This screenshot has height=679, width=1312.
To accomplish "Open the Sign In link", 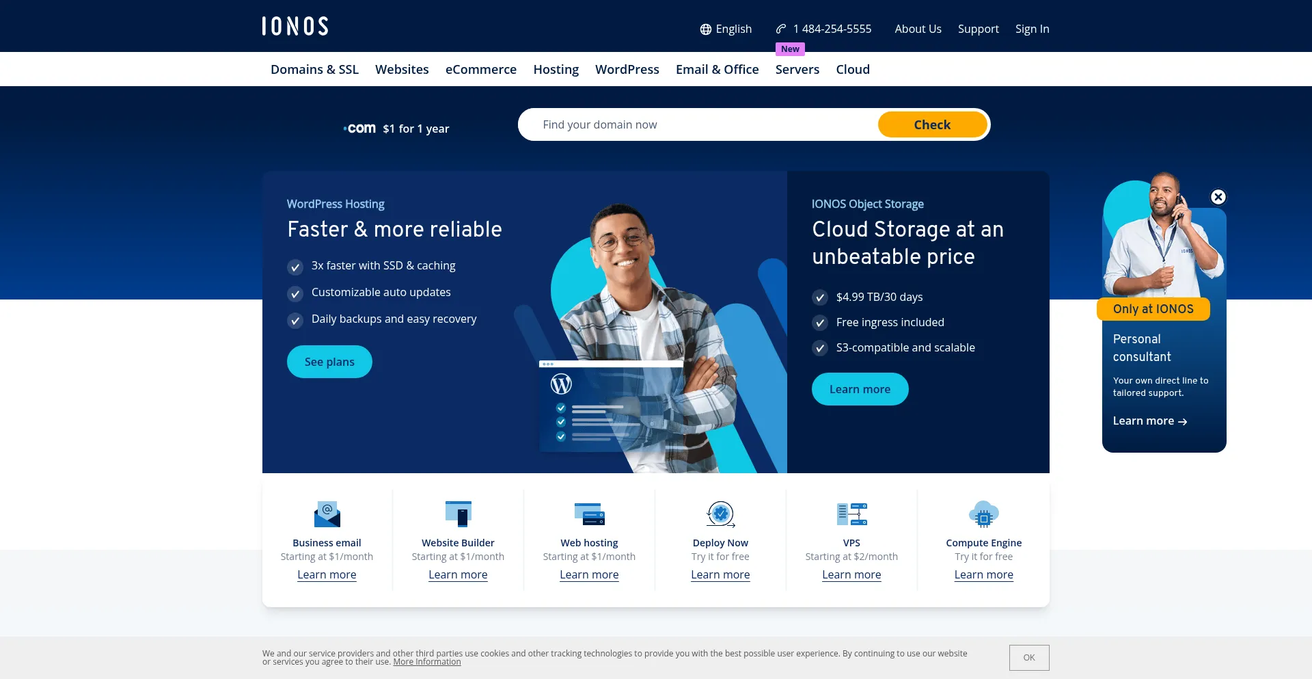I will pos(1032,29).
